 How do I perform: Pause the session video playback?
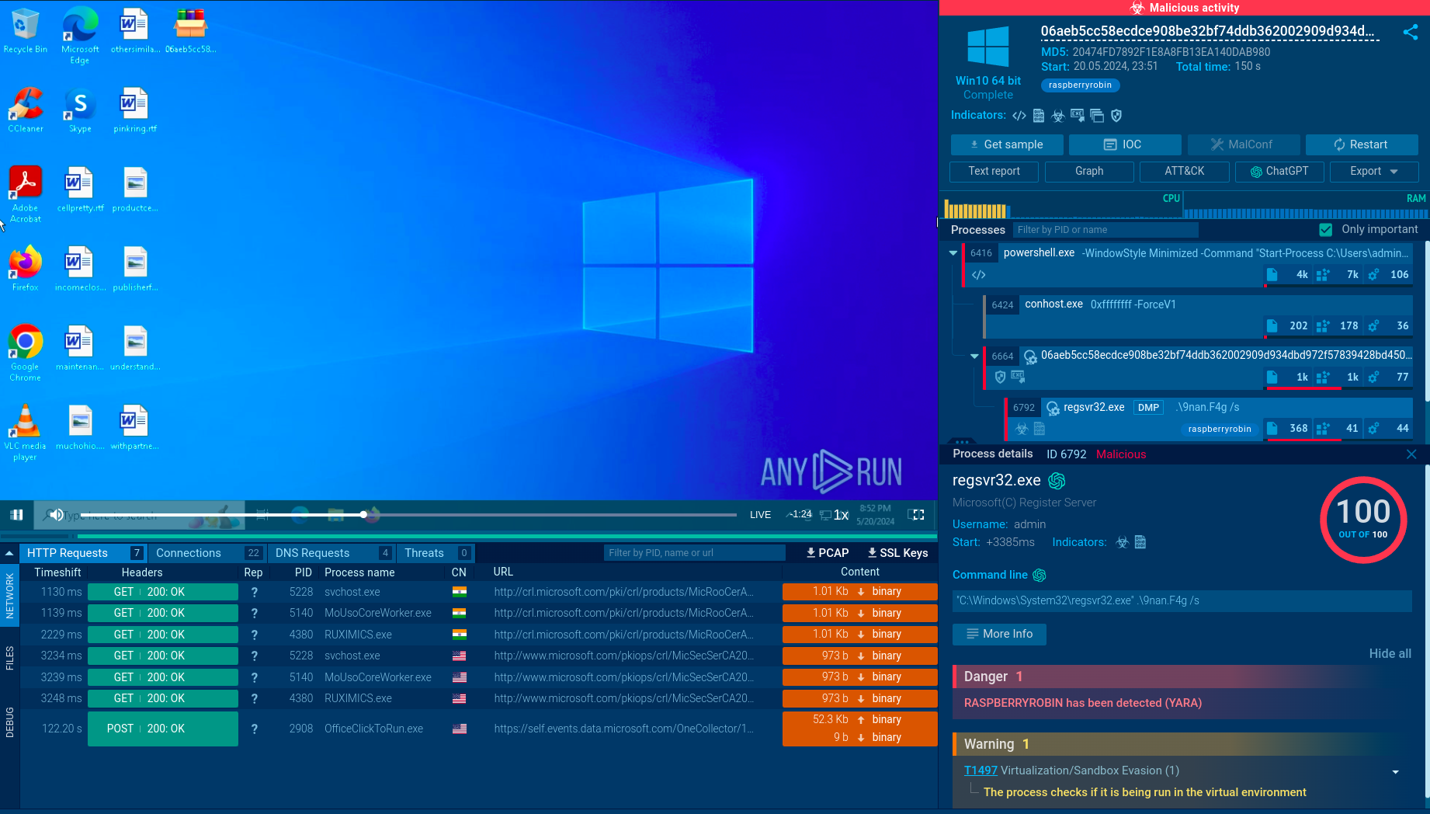tap(16, 514)
